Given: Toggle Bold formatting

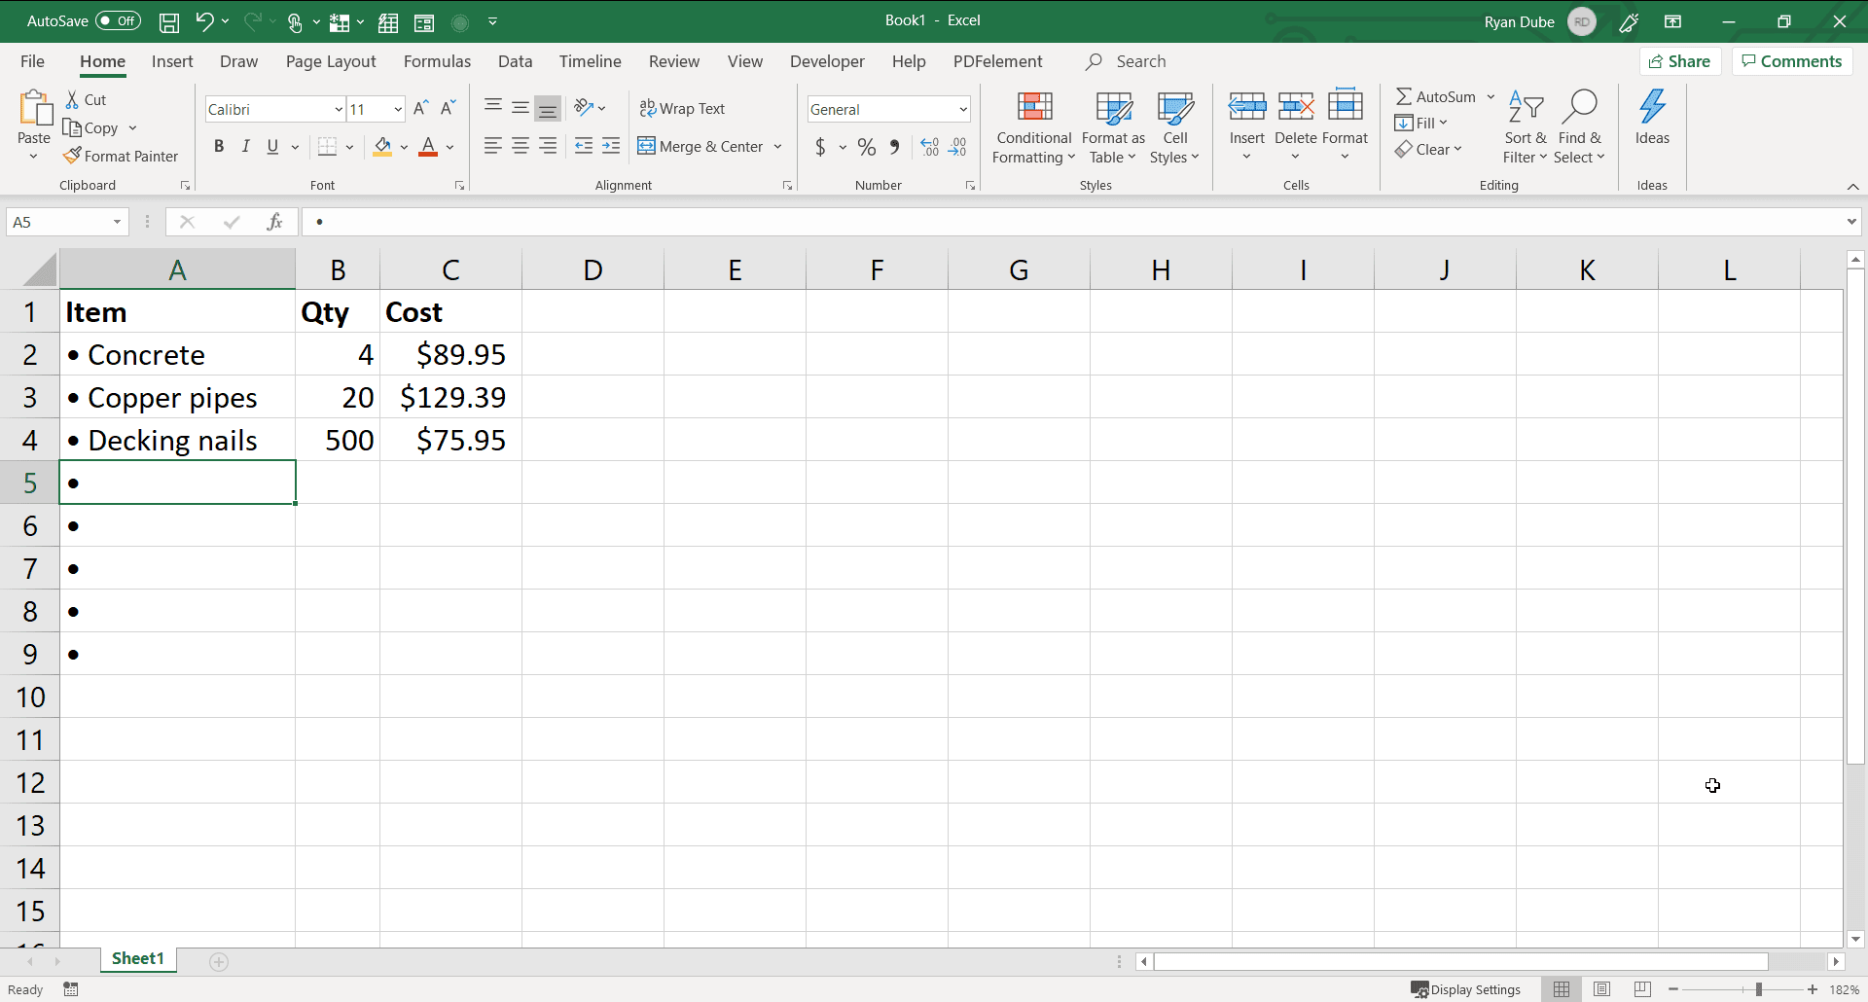Looking at the screenshot, I should coord(219,147).
